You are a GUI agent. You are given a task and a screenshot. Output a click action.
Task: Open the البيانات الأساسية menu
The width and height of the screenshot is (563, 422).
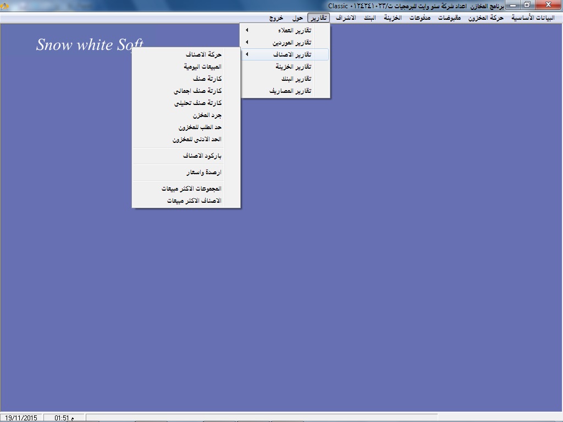pos(533,18)
